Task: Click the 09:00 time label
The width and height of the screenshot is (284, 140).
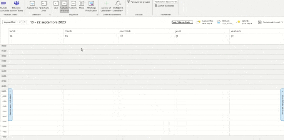Action: 4,91
